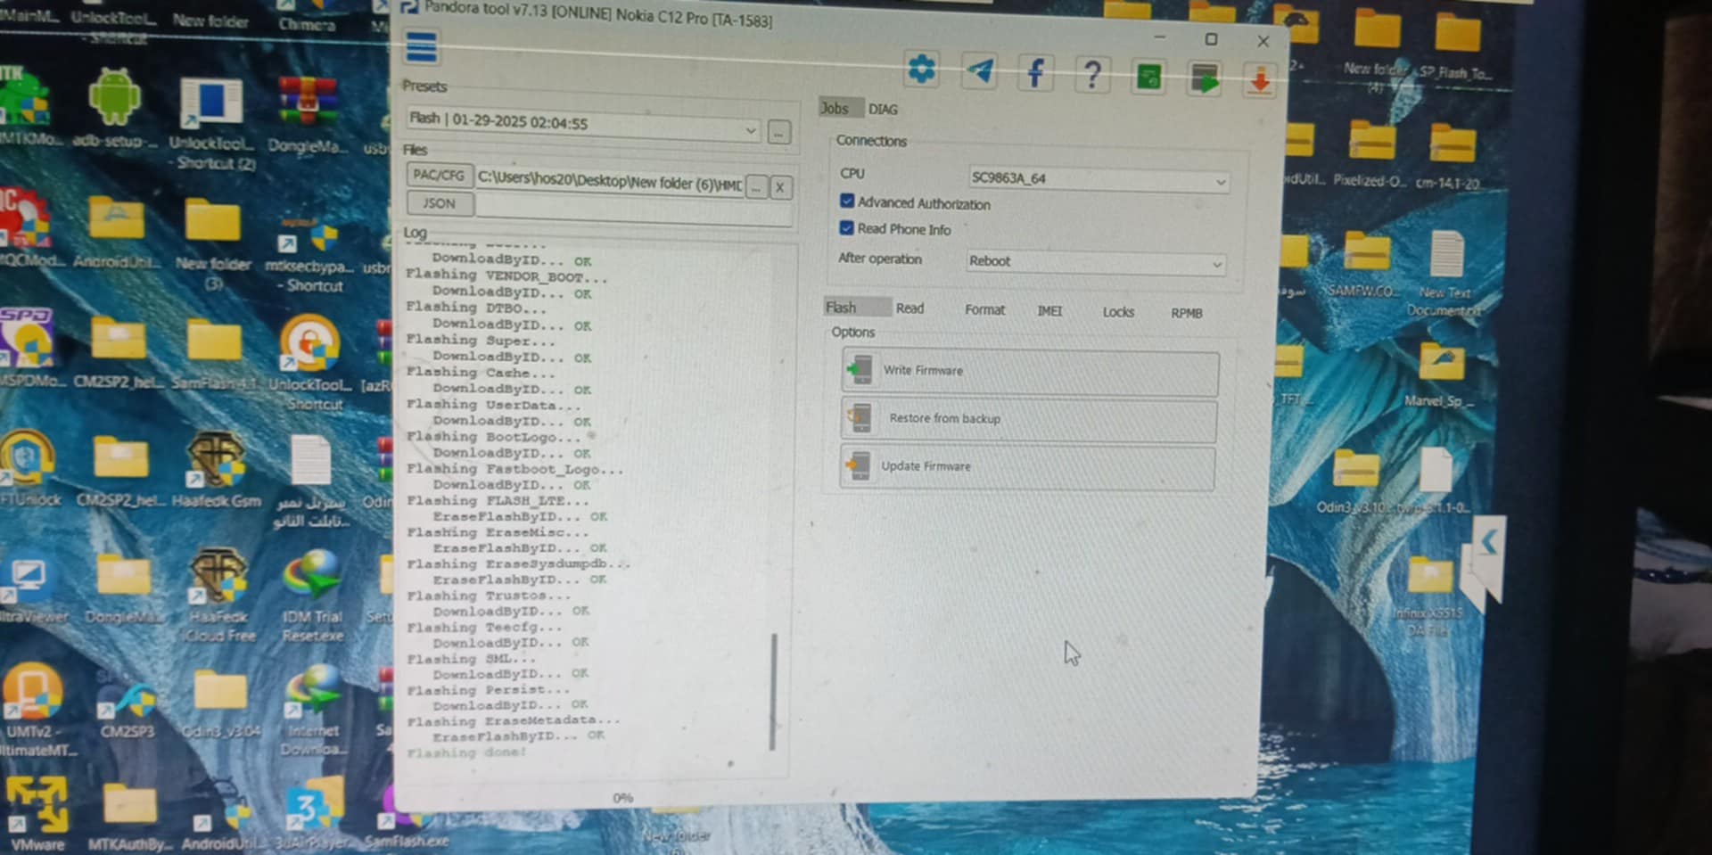Open UMTv2 UltimateMT desktop icon
The height and width of the screenshot is (855, 1712).
[35, 711]
